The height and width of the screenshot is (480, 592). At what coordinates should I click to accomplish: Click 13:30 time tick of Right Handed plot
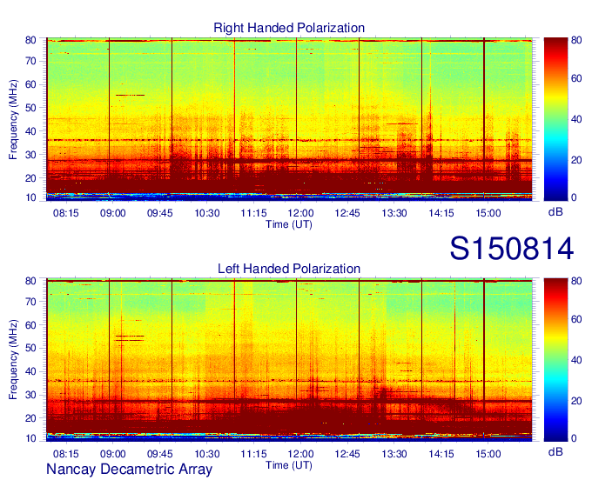[x=394, y=213]
